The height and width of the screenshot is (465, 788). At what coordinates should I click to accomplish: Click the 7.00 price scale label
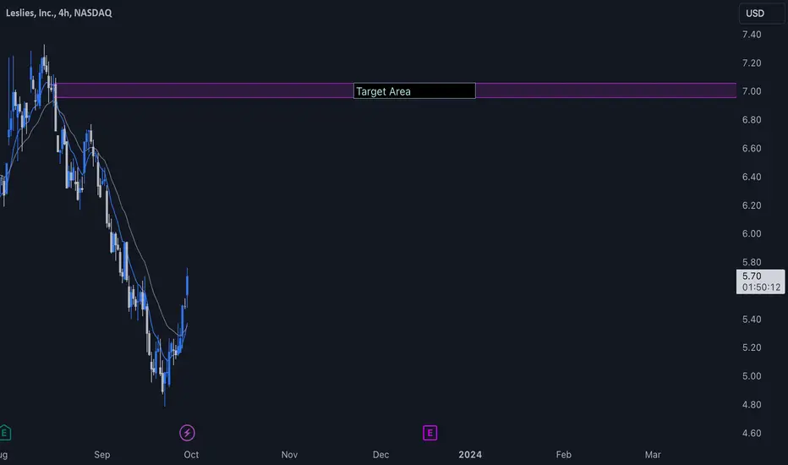point(752,91)
